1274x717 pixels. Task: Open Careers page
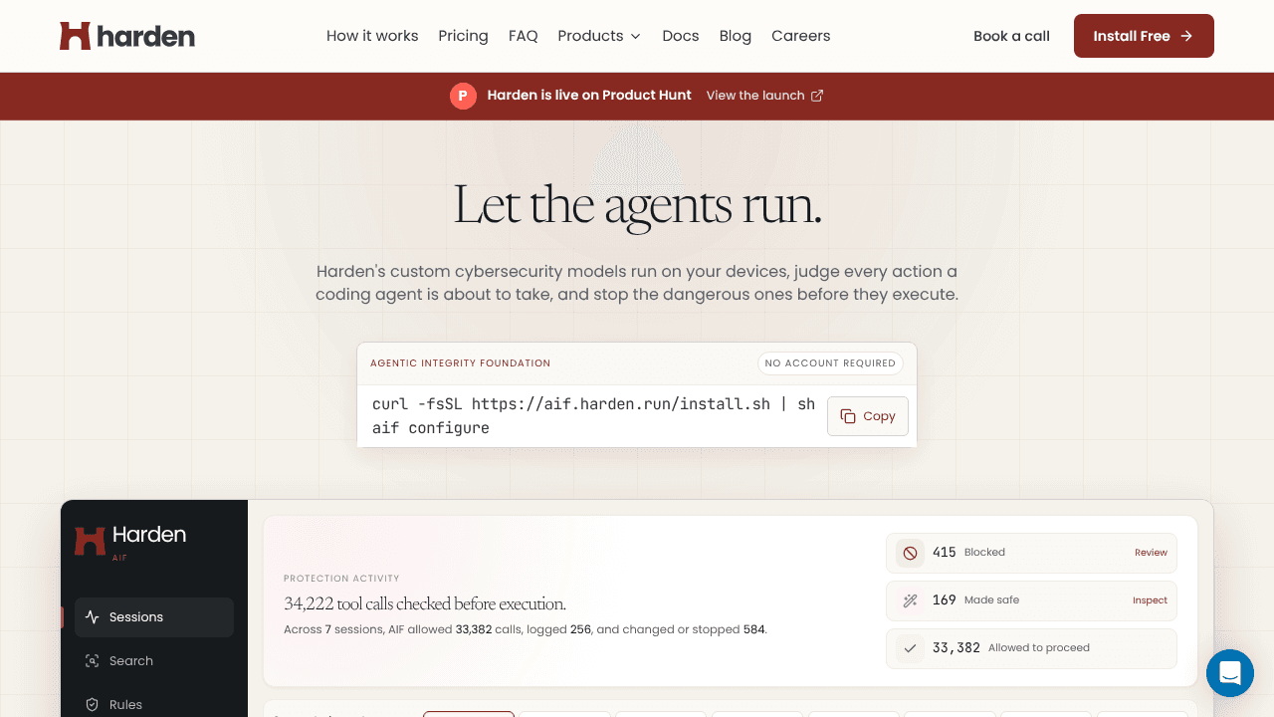point(800,36)
